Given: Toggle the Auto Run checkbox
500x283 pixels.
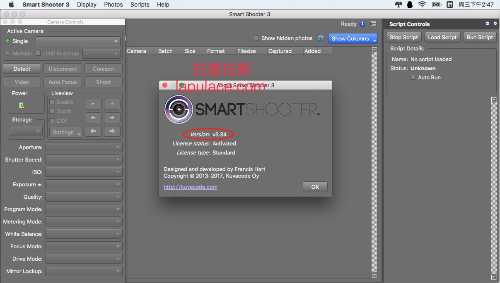Looking at the screenshot, I should (x=413, y=77).
